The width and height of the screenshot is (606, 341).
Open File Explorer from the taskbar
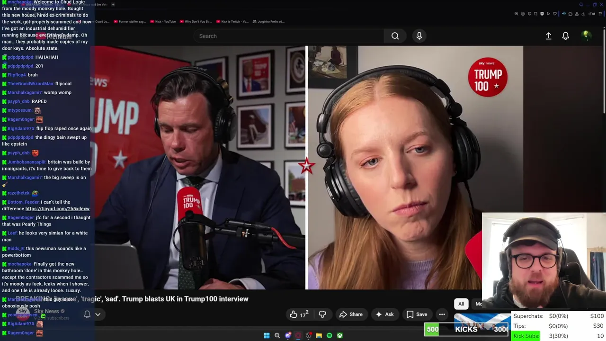319,335
